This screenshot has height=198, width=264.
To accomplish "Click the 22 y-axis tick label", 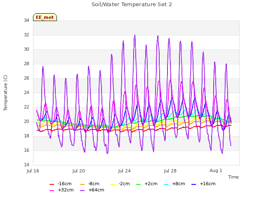I will [x=26, y=107].
